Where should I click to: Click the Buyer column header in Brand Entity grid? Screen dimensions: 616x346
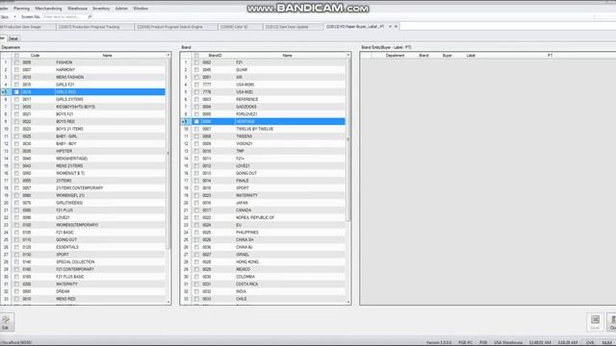(x=447, y=56)
